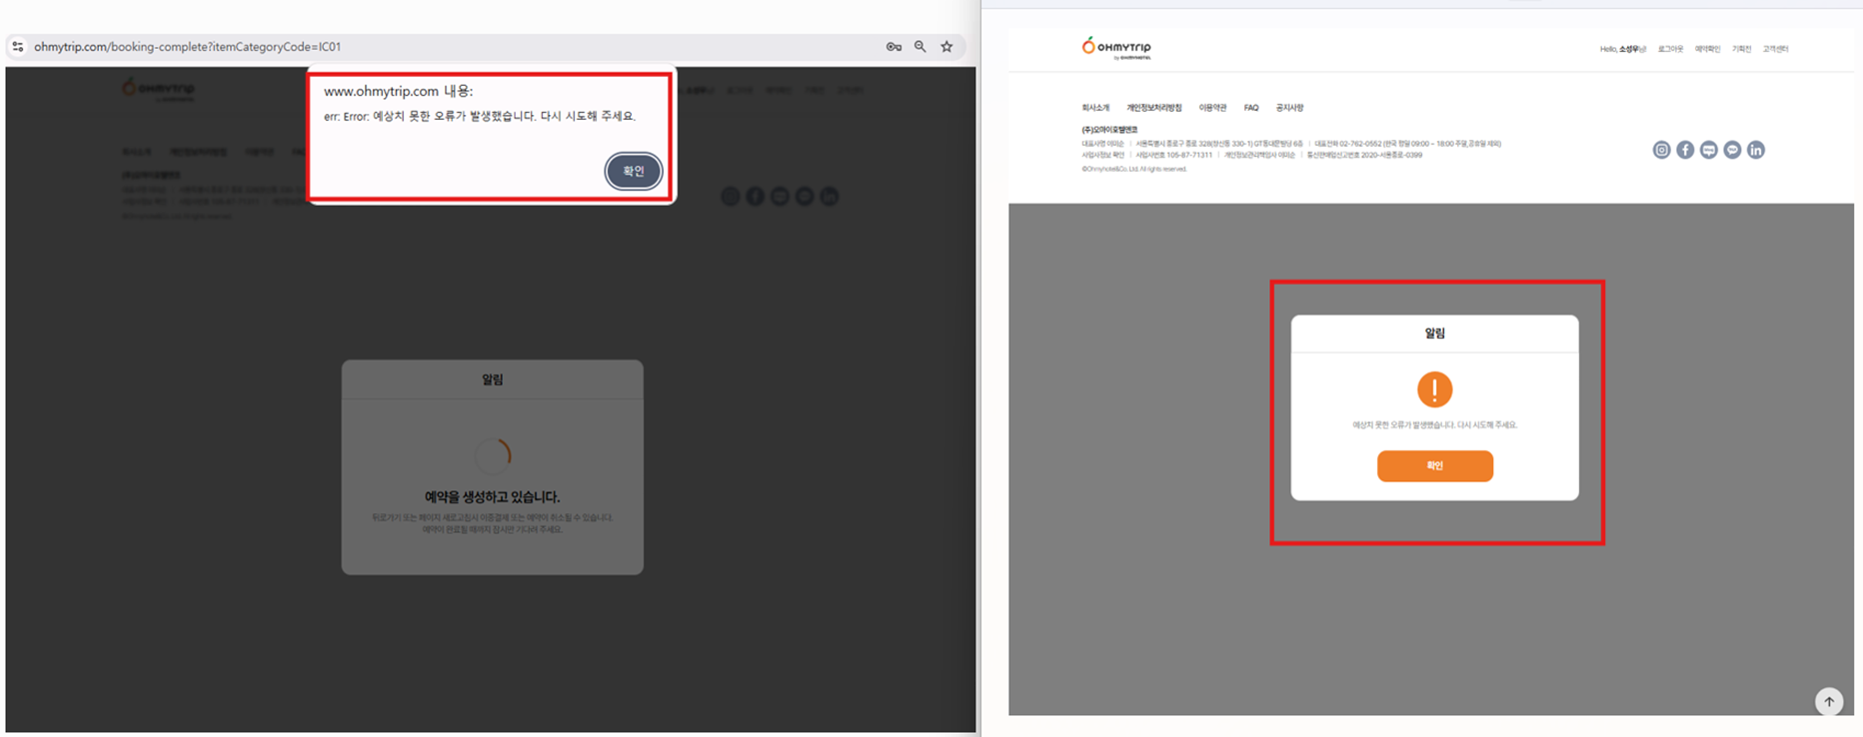Open 이용약관 footer link on the right page

(x=1212, y=108)
